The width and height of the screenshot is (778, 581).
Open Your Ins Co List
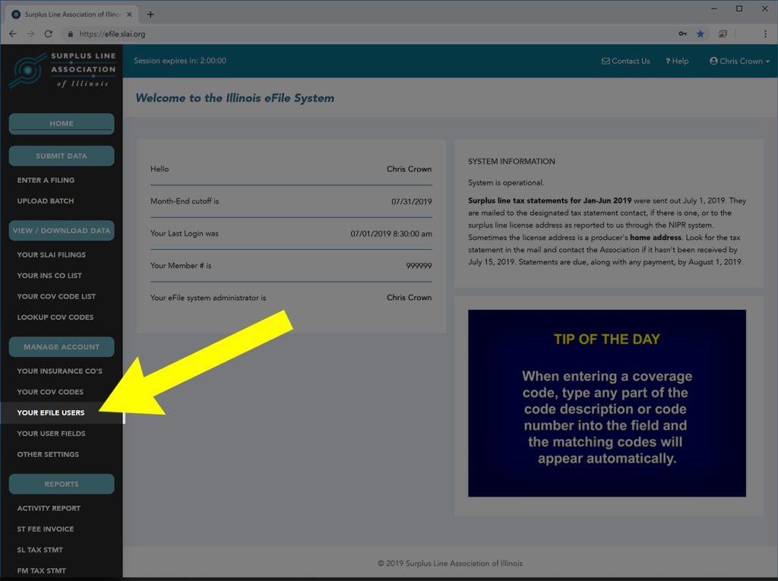tap(49, 276)
